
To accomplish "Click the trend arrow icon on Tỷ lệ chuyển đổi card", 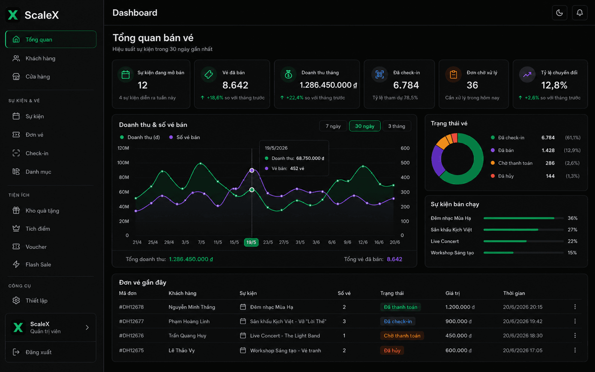I will pyautogui.click(x=527, y=75).
